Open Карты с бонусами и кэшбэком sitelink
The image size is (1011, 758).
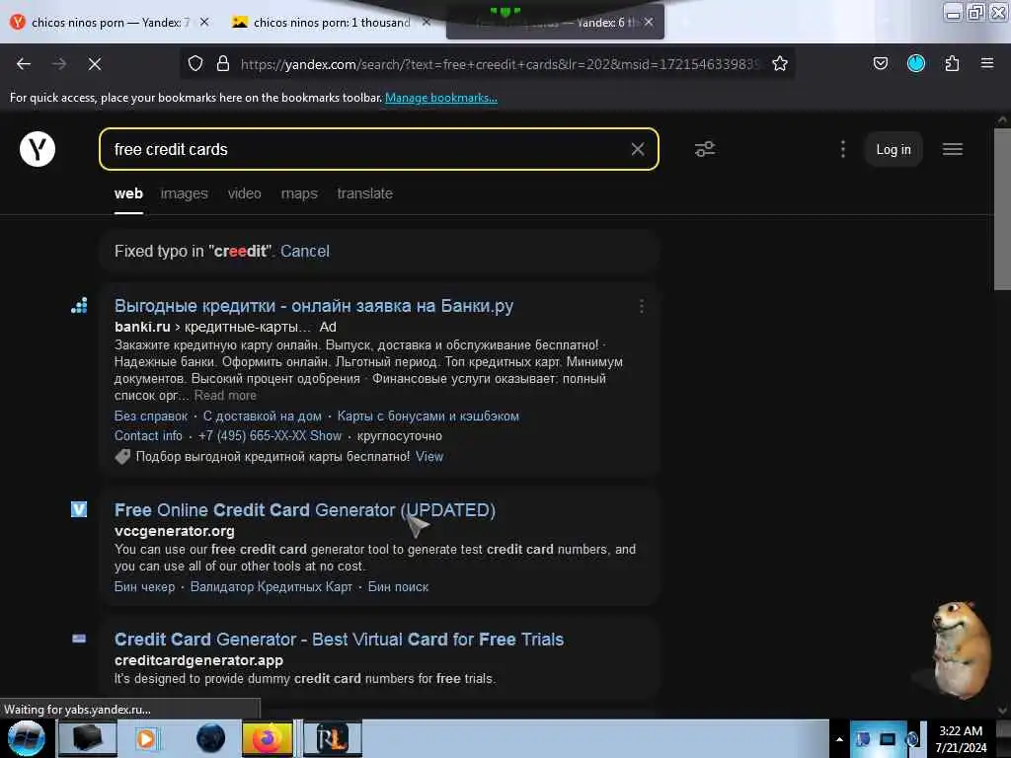[x=428, y=416]
